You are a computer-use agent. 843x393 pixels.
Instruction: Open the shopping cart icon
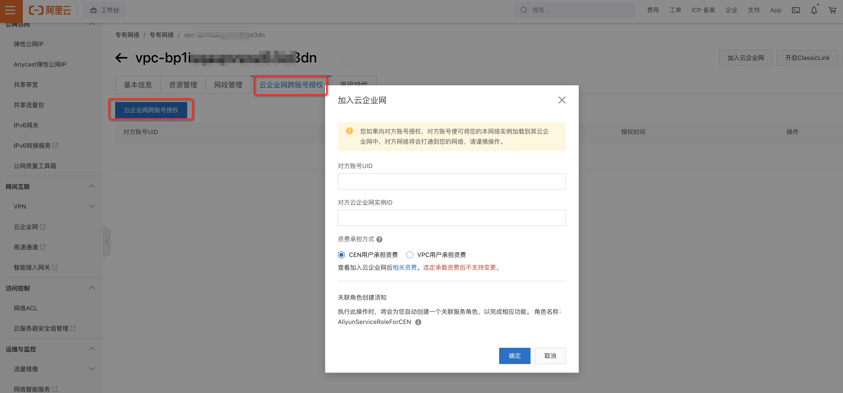832,10
